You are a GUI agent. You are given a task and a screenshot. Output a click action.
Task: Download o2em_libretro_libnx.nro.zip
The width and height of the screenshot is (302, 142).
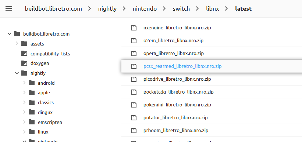[173, 41]
